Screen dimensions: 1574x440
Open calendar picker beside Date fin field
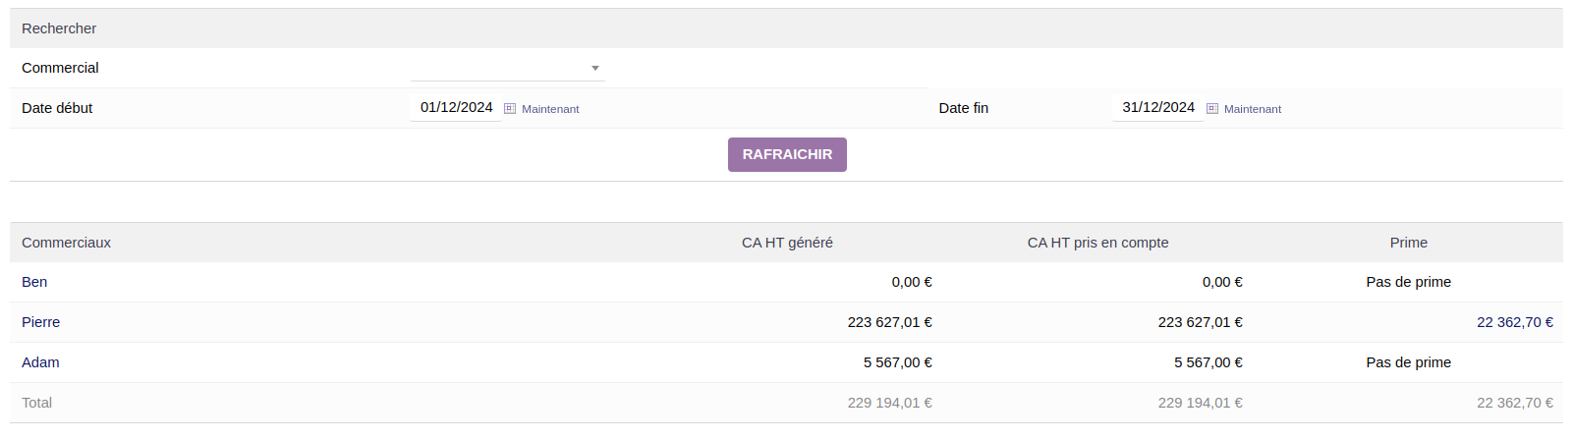(x=1212, y=109)
